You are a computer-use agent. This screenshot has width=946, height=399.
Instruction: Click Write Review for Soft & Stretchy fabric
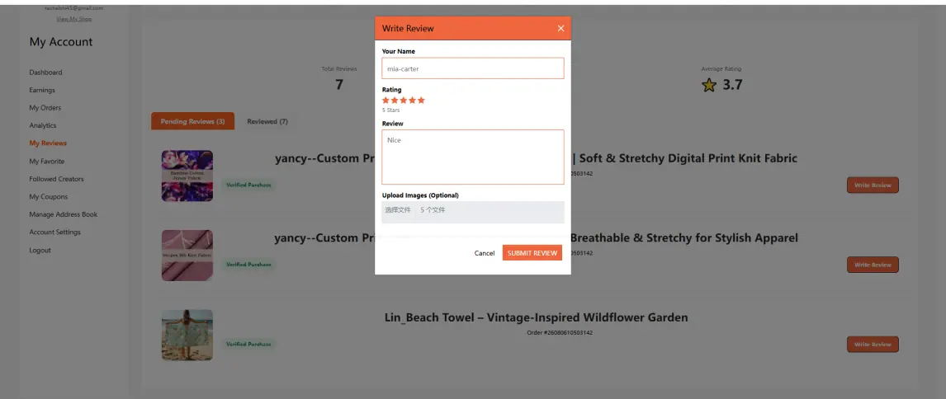(873, 185)
